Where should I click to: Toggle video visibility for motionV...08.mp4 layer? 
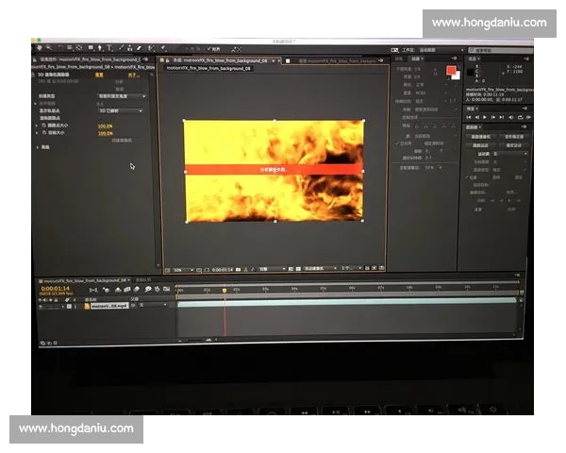pyautogui.click(x=39, y=306)
